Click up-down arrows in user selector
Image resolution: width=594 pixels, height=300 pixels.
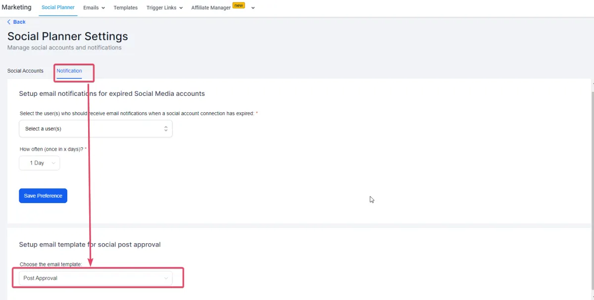point(166,129)
